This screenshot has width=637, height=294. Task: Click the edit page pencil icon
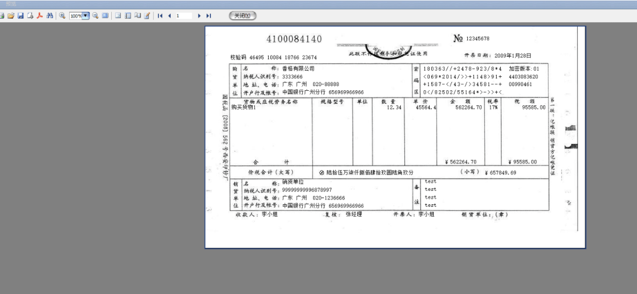tap(147, 16)
